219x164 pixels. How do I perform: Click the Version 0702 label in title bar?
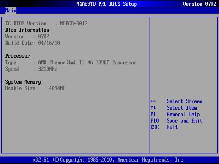[200, 4]
